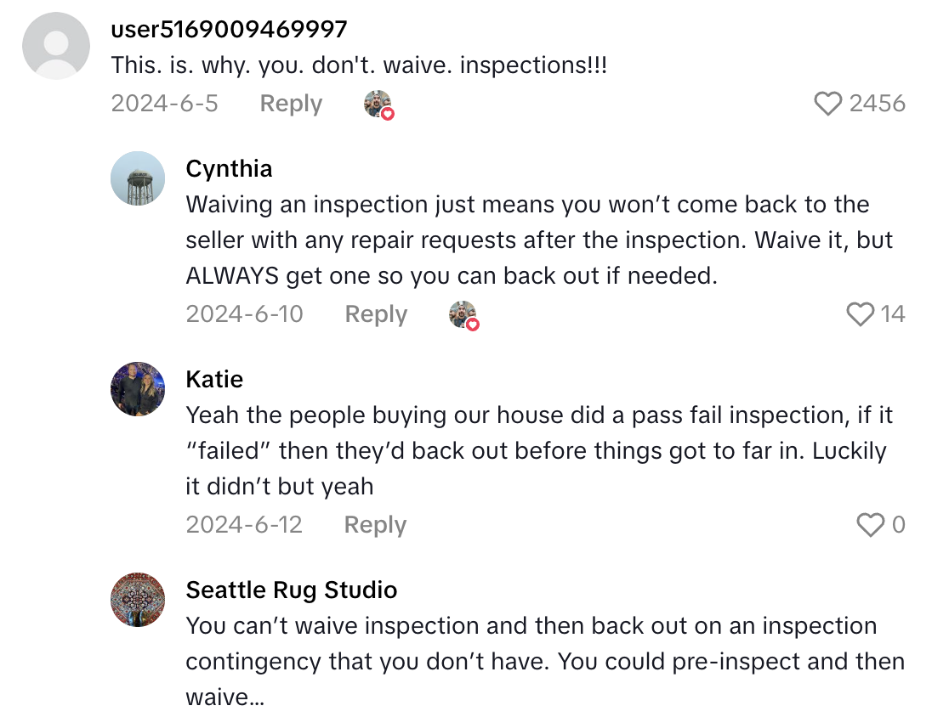Toggle the empty heart showing 0 likes
The width and height of the screenshot is (932, 717).
871,525
